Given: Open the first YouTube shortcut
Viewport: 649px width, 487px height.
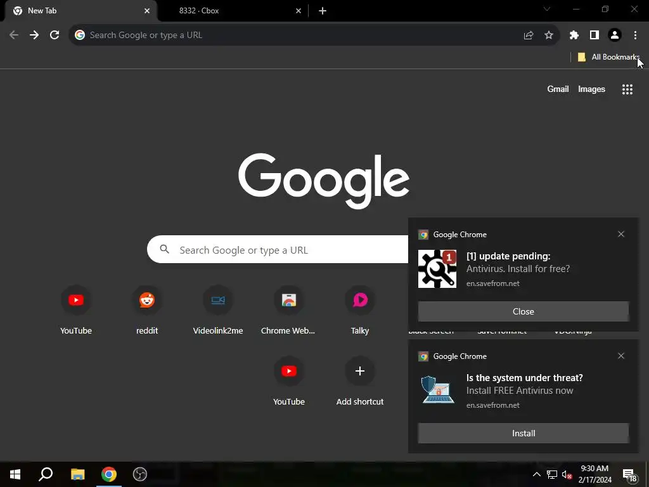Looking at the screenshot, I should click(76, 309).
